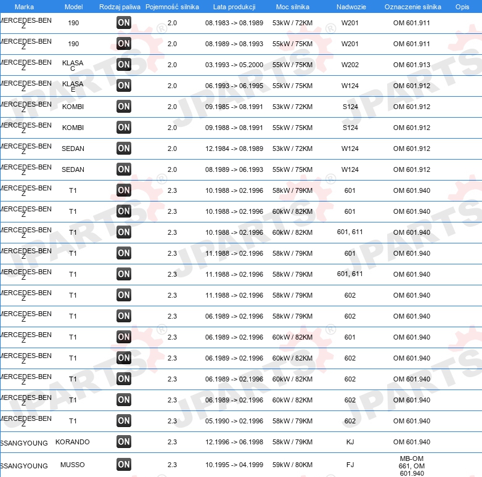Click SSANGYOUNG brand in KORANDO row
Viewport: 482px width, 477px height.
[24, 443]
